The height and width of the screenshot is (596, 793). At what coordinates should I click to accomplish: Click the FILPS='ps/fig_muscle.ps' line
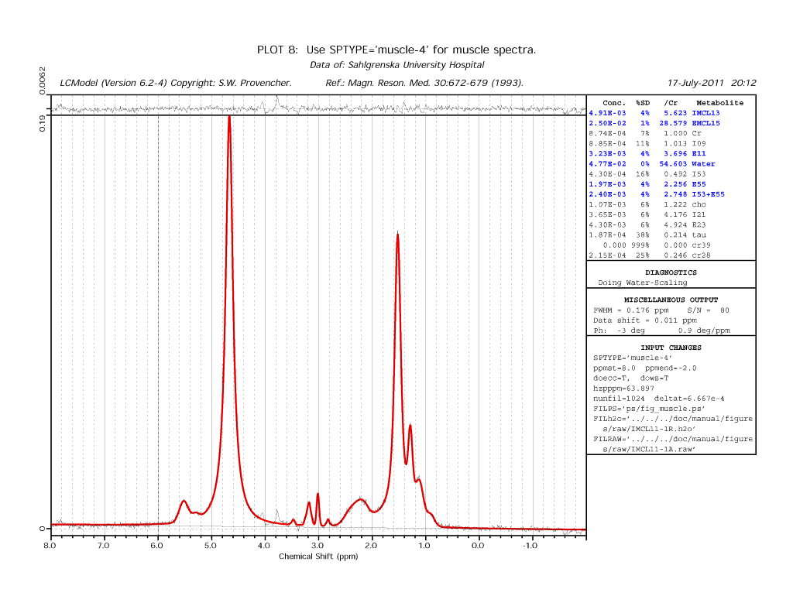click(650, 409)
